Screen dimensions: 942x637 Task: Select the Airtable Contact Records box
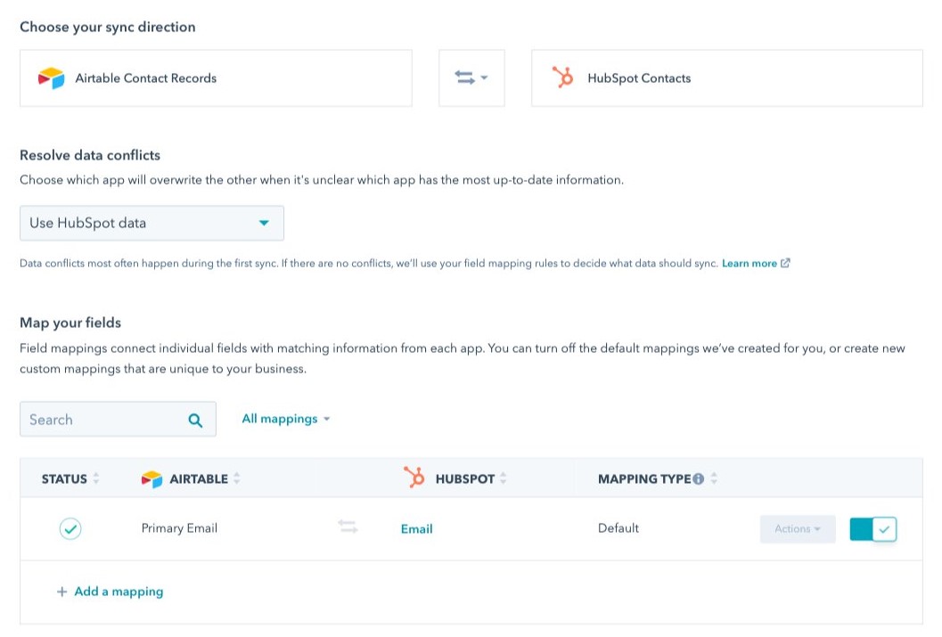(216, 78)
